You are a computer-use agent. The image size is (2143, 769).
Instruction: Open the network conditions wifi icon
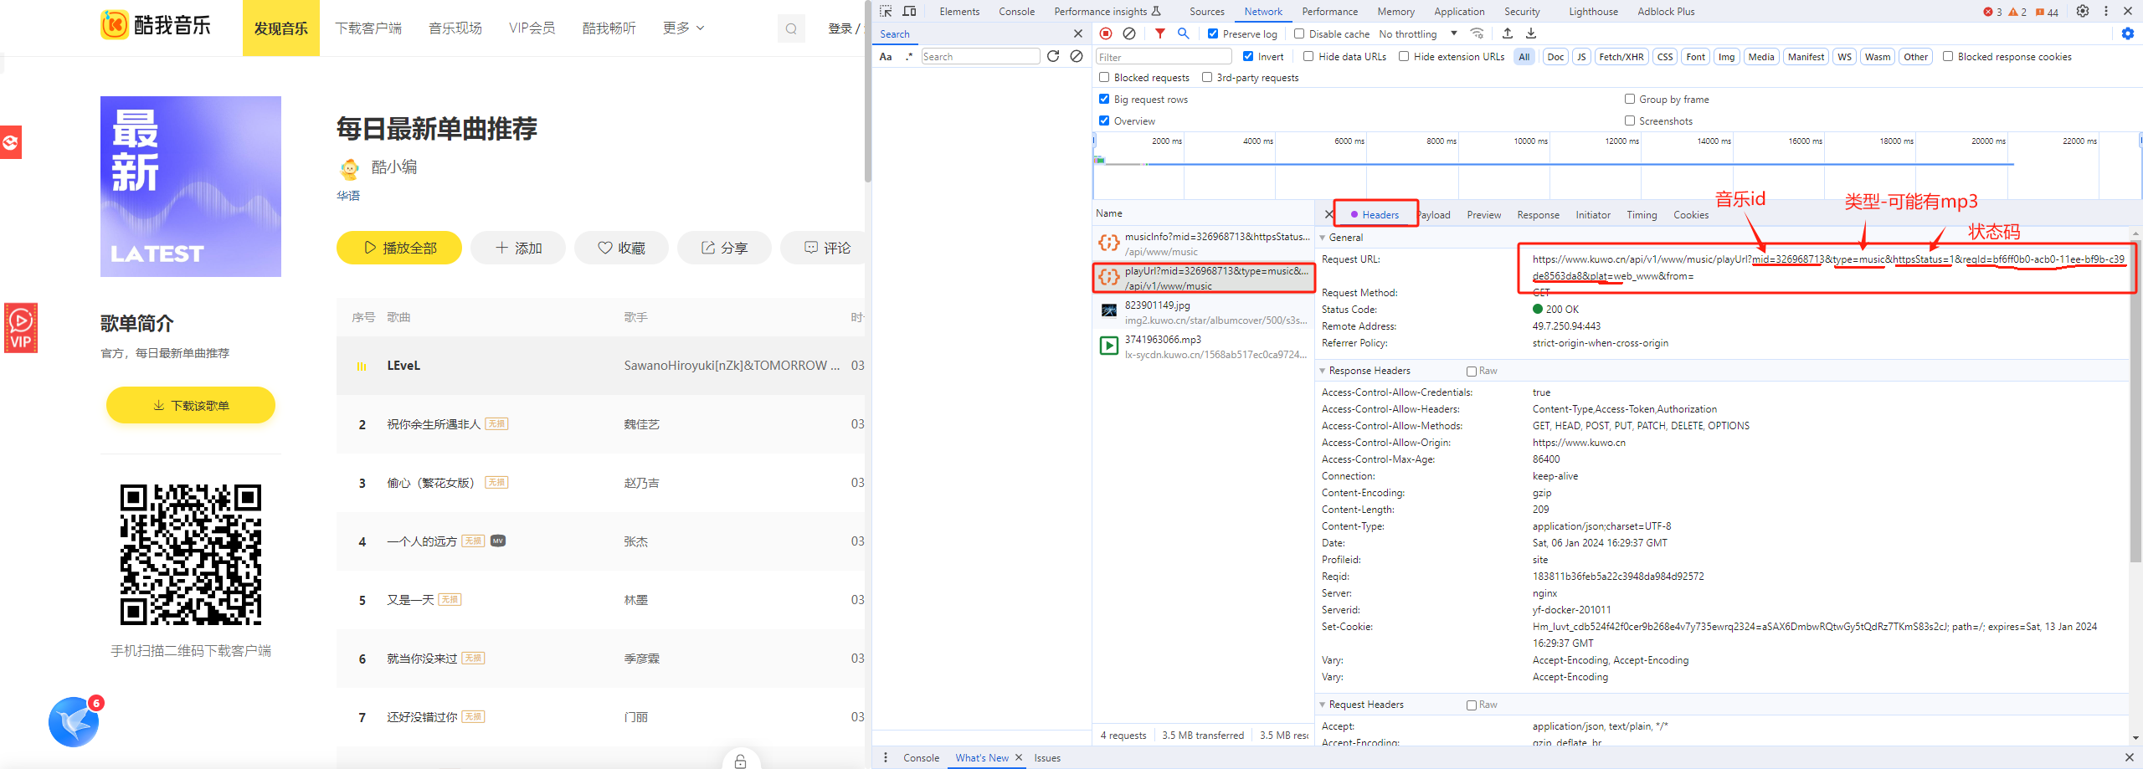(x=1477, y=33)
